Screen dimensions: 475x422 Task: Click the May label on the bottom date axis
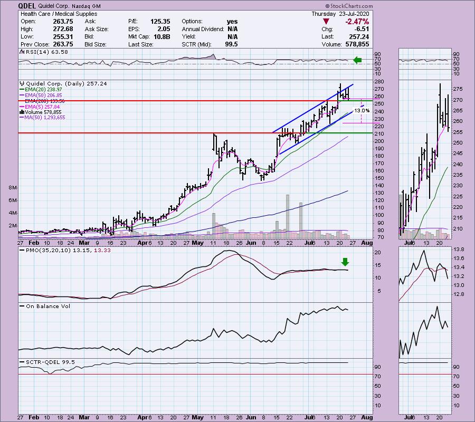coord(197,417)
